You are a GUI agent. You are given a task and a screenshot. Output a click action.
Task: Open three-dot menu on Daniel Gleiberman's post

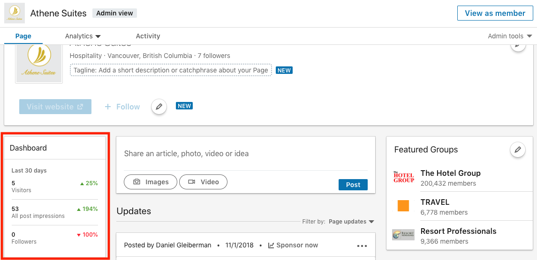[x=362, y=246]
